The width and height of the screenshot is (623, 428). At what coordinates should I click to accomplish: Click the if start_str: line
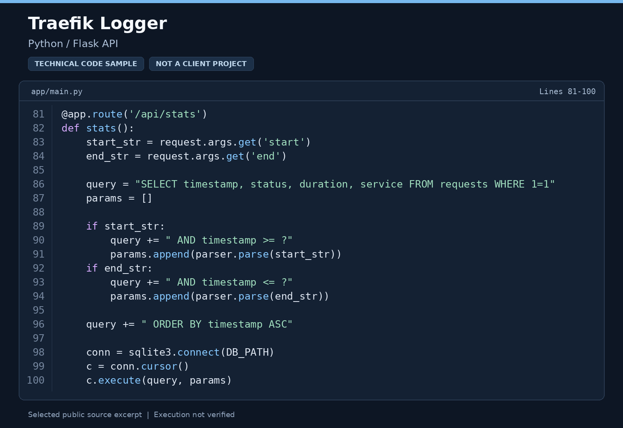coord(125,226)
